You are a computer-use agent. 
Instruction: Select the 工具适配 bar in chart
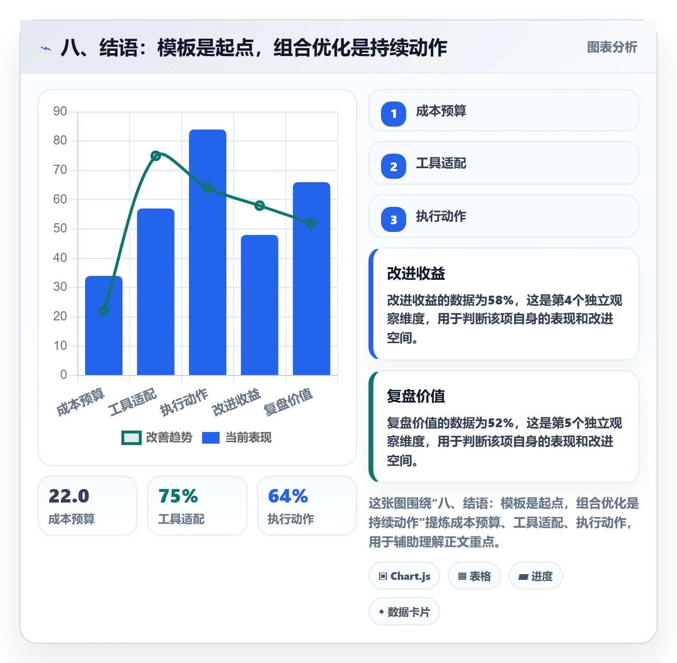tap(156, 291)
